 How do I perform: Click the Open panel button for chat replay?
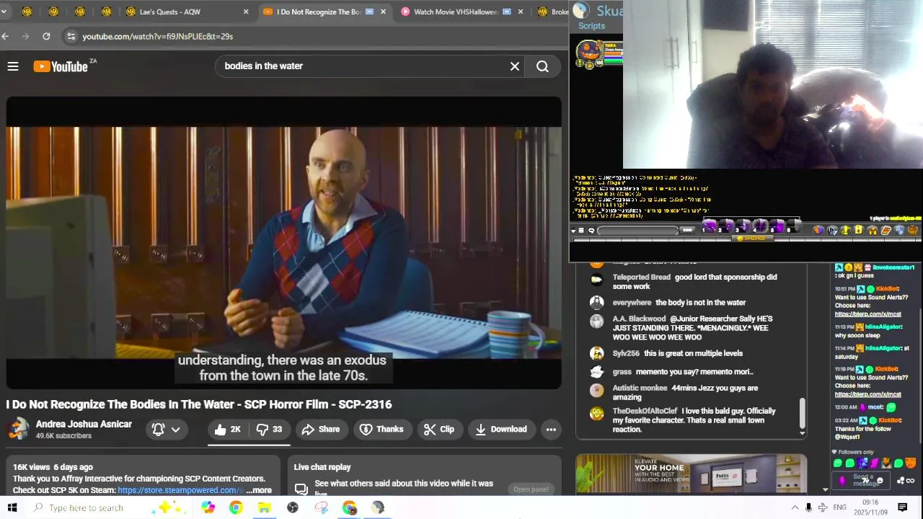pyautogui.click(x=531, y=489)
